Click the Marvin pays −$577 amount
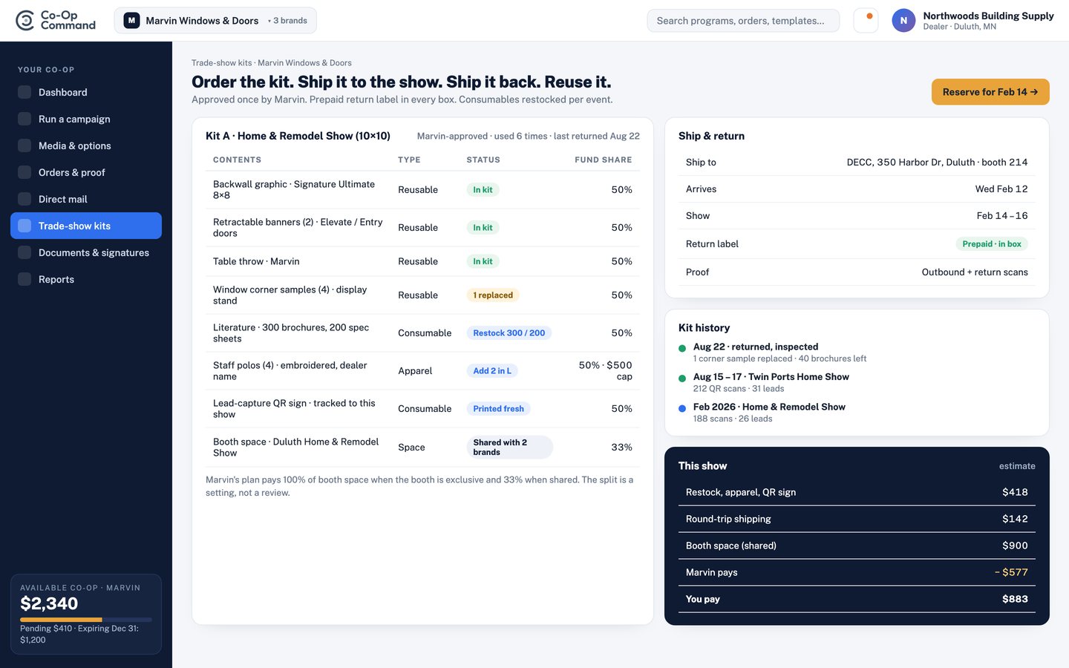1069x668 pixels. point(1011,572)
